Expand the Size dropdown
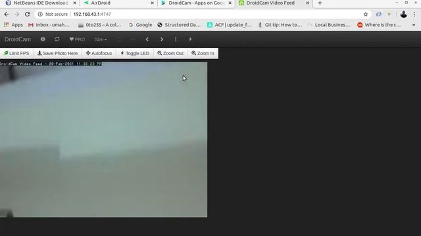This screenshot has width=421, height=236. 101,39
